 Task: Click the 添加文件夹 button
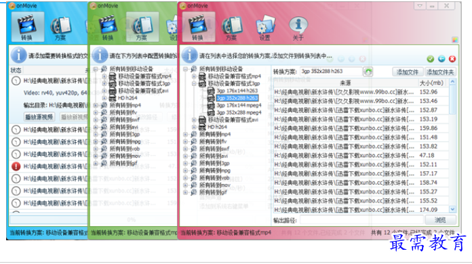pyautogui.click(x=440, y=72)
